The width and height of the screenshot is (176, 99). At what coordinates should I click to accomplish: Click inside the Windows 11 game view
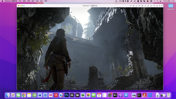tap(90, 48)
